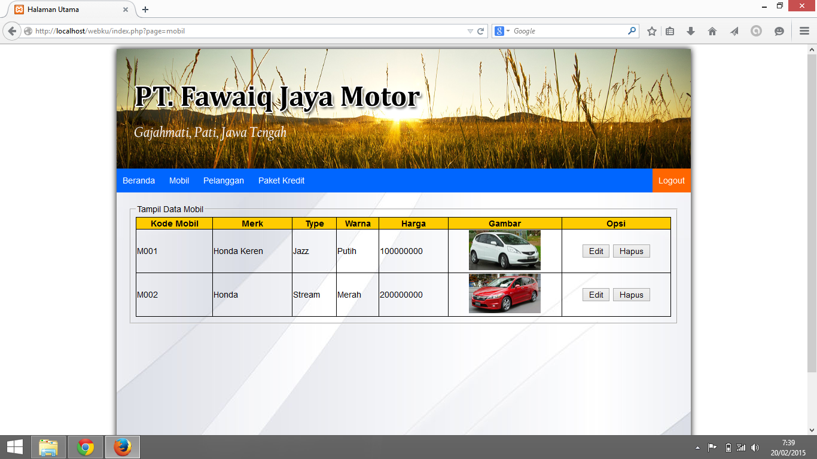This screenshot has height=459, width=817.
Task: Close the Halaman Utama tab
Action: point(126,10)
